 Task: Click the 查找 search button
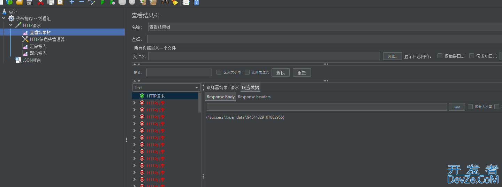(x=281, y=72)
